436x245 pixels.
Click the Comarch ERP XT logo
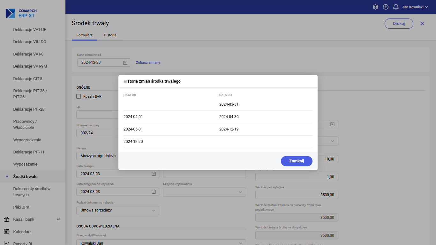[x=21, y=13]
